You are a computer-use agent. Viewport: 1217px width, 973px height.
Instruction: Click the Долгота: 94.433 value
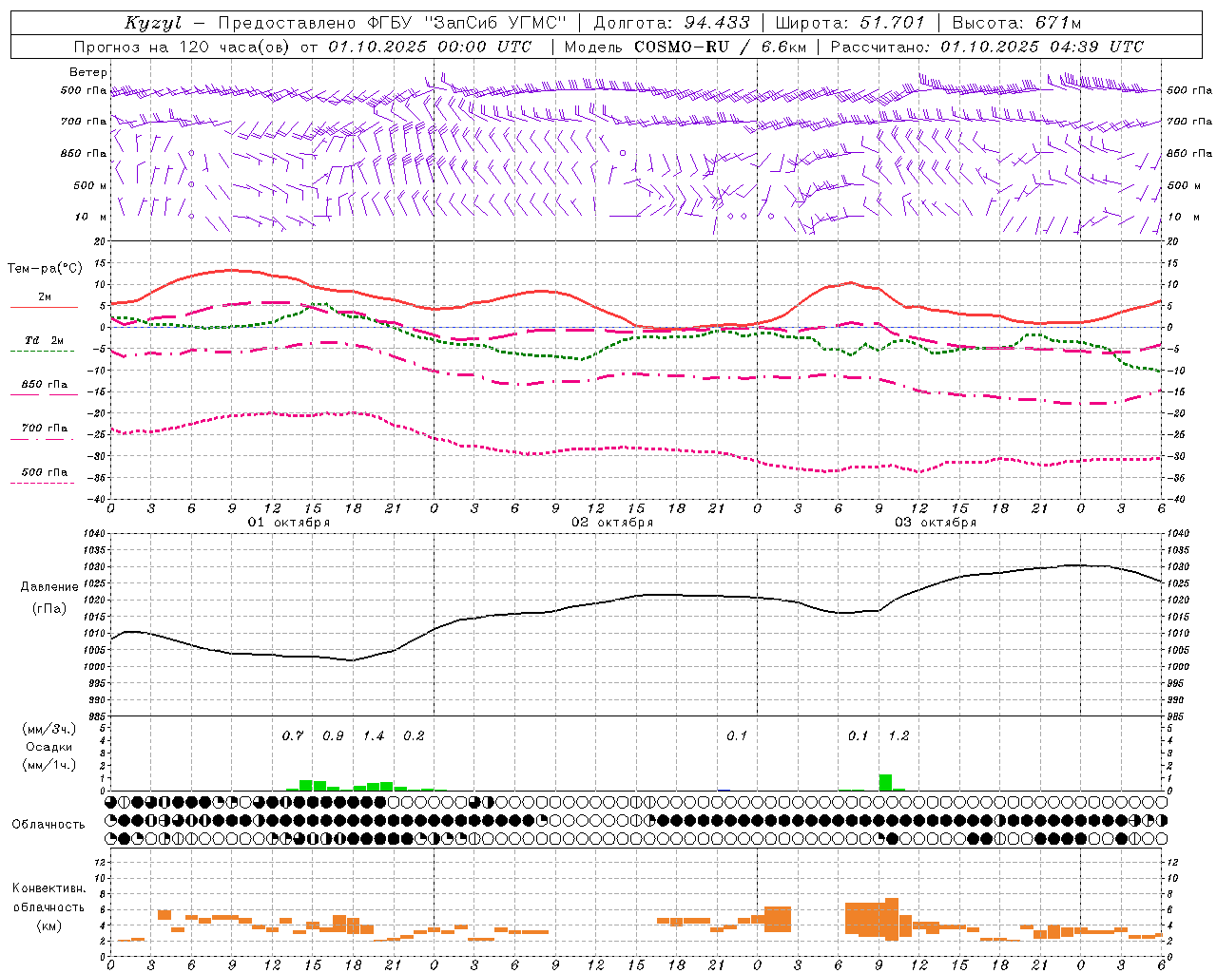coord(672,23)
